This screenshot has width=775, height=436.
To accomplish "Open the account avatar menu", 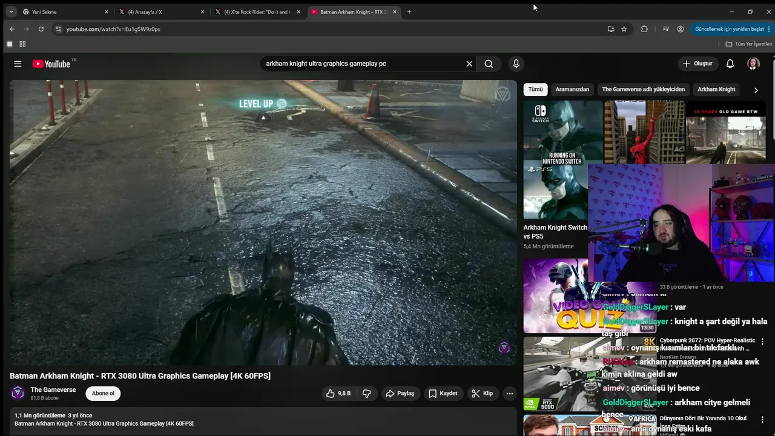I will (753, 64).
